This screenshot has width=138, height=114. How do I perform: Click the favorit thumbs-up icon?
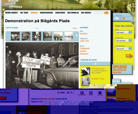tap(91, 93)
